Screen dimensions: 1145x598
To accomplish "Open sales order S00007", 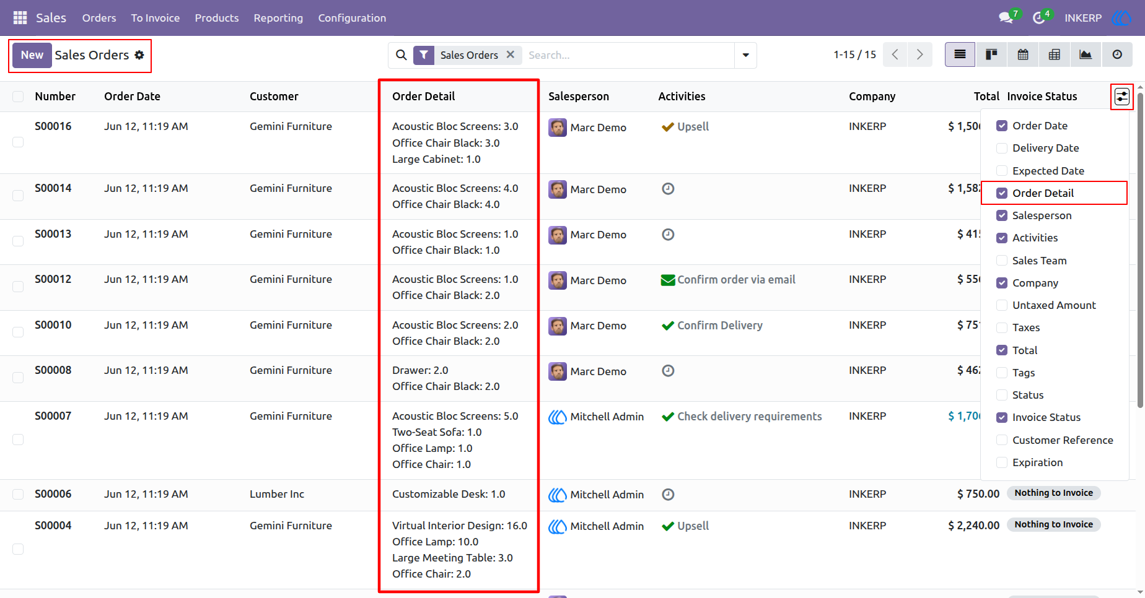I will pos(53,416).
